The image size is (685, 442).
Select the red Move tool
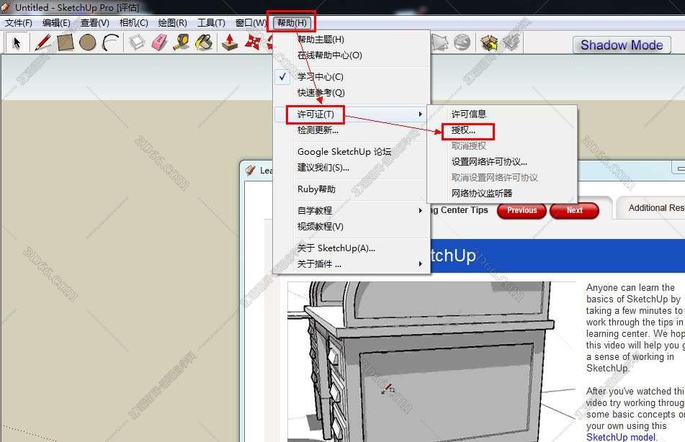click(253, 42)
